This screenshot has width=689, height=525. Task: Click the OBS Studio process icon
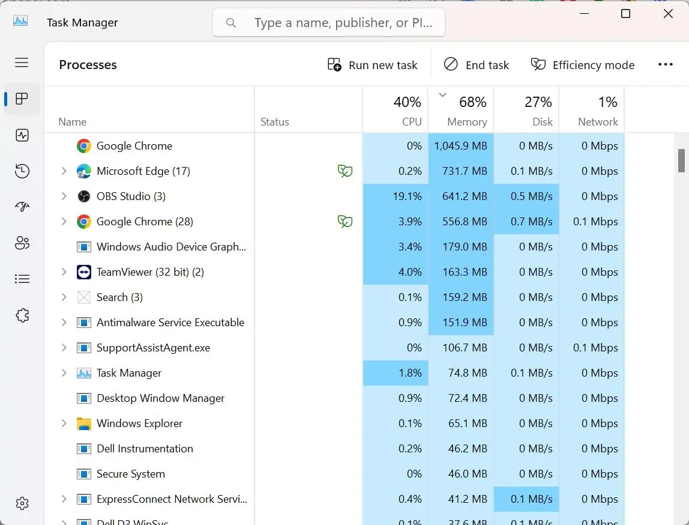pos(83,196)
